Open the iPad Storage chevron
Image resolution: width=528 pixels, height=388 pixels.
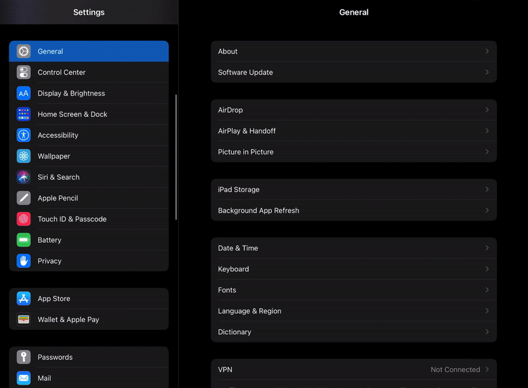487,189
